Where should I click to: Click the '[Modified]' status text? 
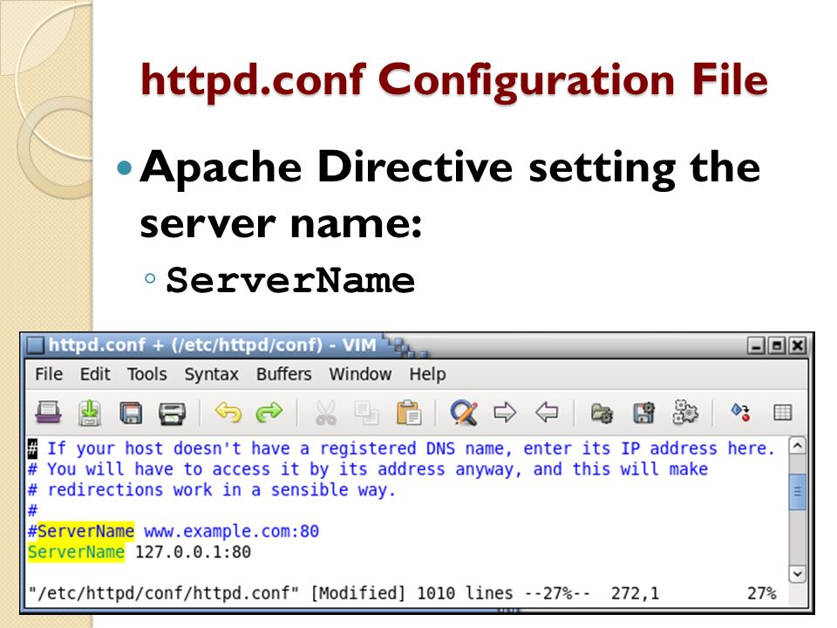tap(358, 593)
